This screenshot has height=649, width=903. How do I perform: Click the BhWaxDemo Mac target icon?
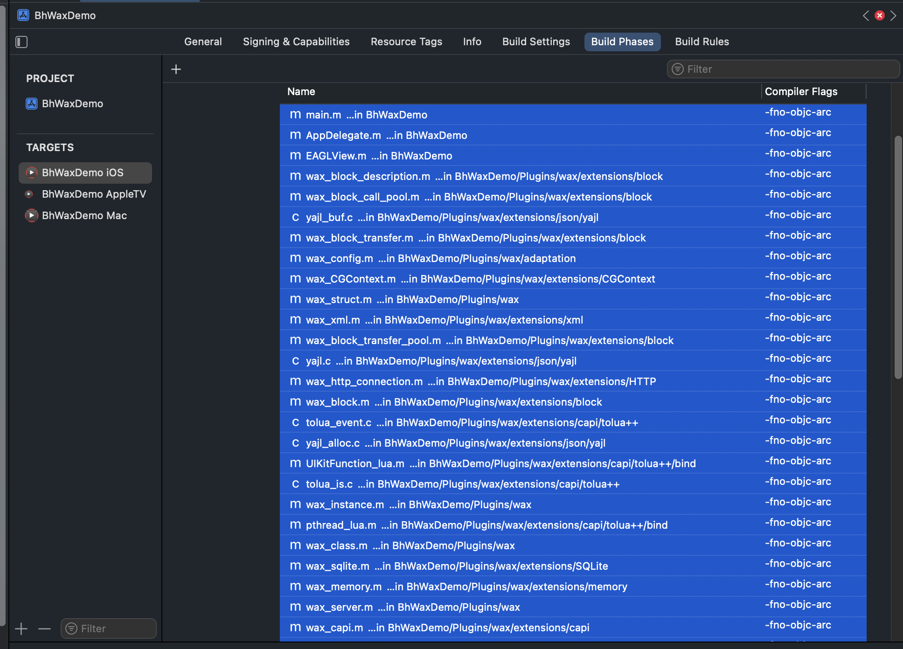(31, 216)
